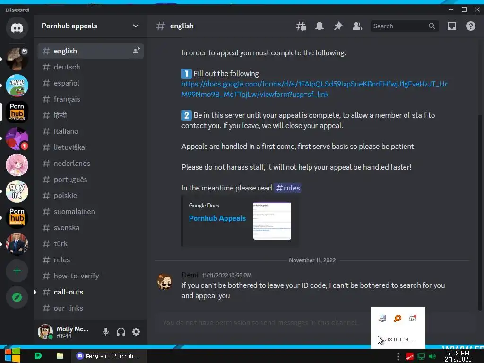Click create invite icon on english channel
Screen dimensions: 484x363
point(136,51)
